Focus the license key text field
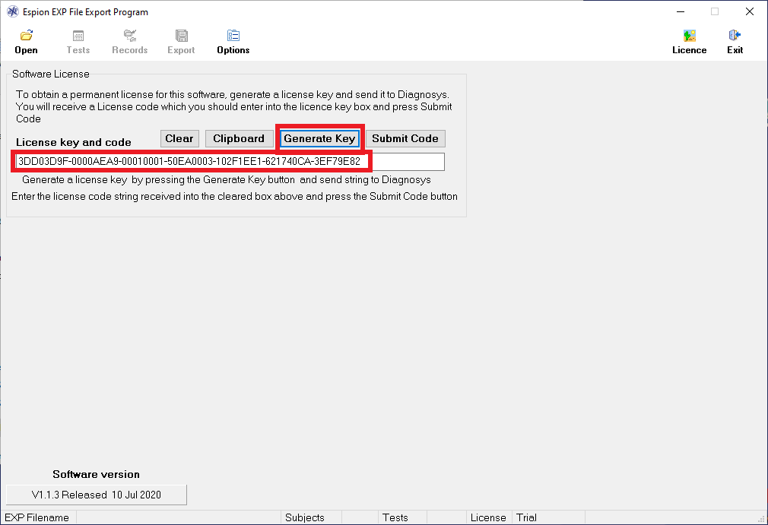This screenshot has height=525, width=768. pyautogui.click(x=230, y=162)
